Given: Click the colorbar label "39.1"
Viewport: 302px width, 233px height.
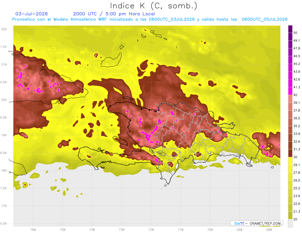Looking at the screenshot, I should click(297, 103).
